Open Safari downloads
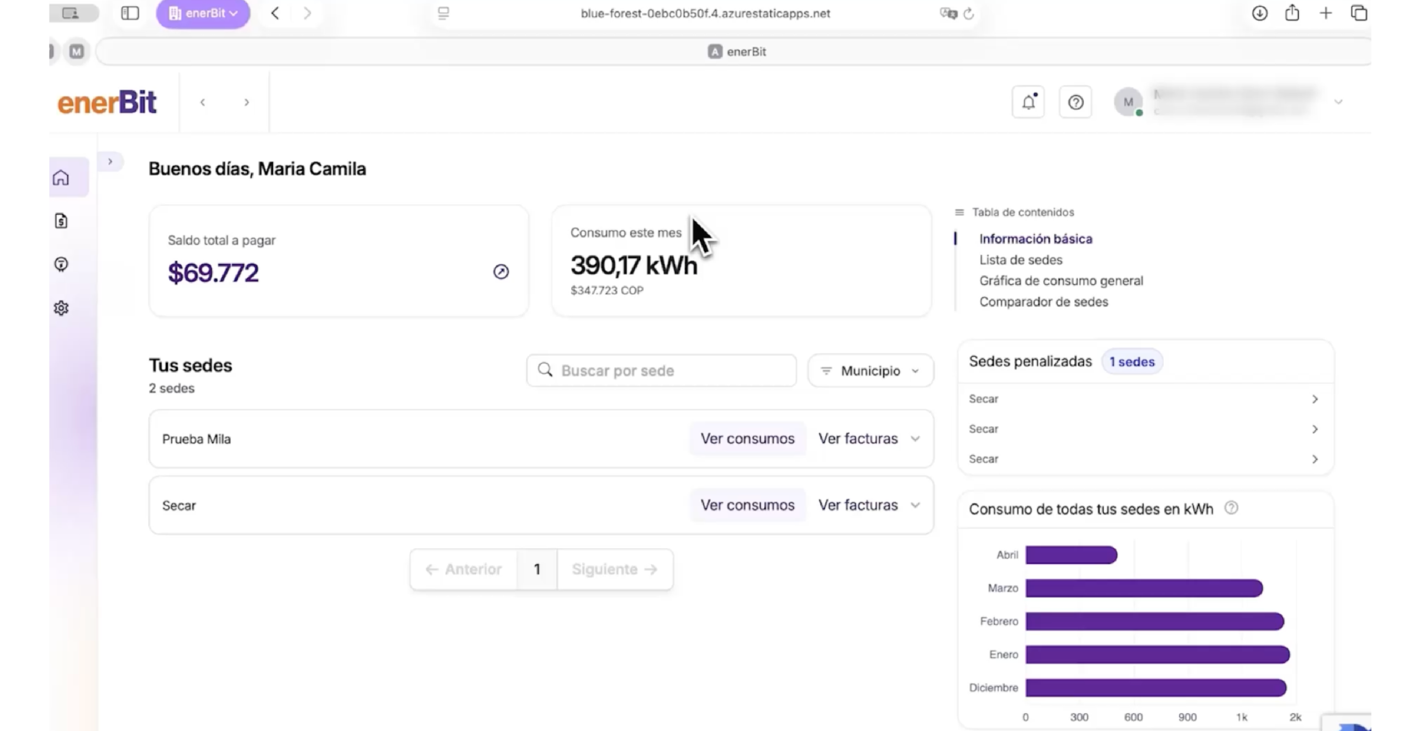Viewport: 1414px width, 731px height. (x=1259, y=13)
